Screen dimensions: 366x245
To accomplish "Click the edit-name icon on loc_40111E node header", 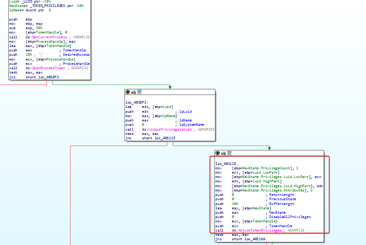I will [224, 153].
